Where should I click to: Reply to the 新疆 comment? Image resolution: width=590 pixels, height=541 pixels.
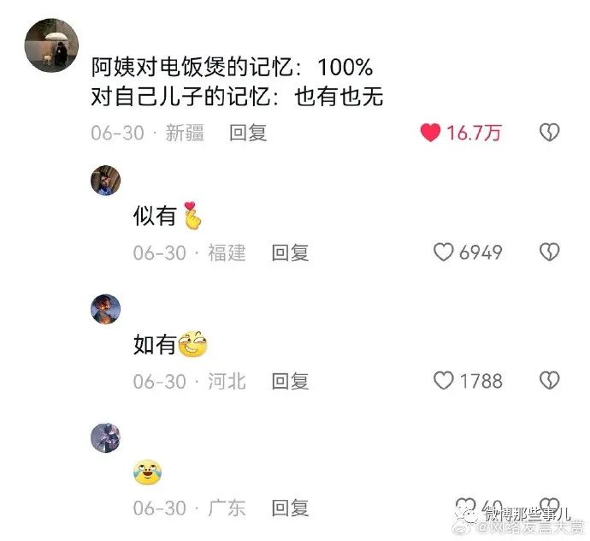tap(248, 133)
